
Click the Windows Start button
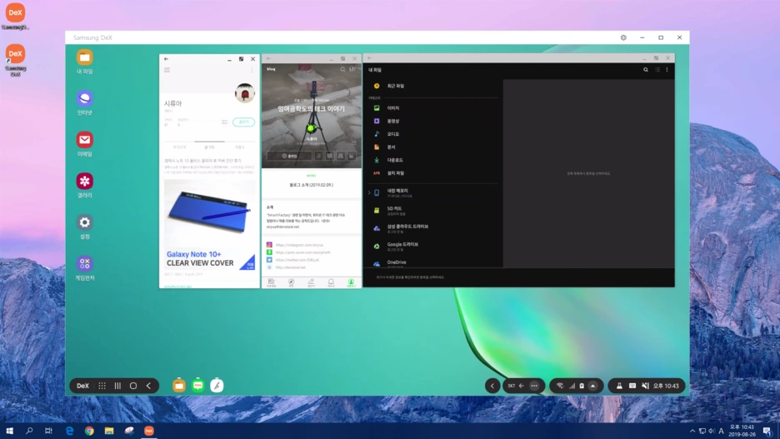pyautogui.click(x=9, y=431)
